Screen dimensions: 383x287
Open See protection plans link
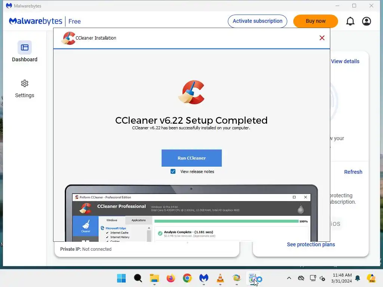click(311, 244)
